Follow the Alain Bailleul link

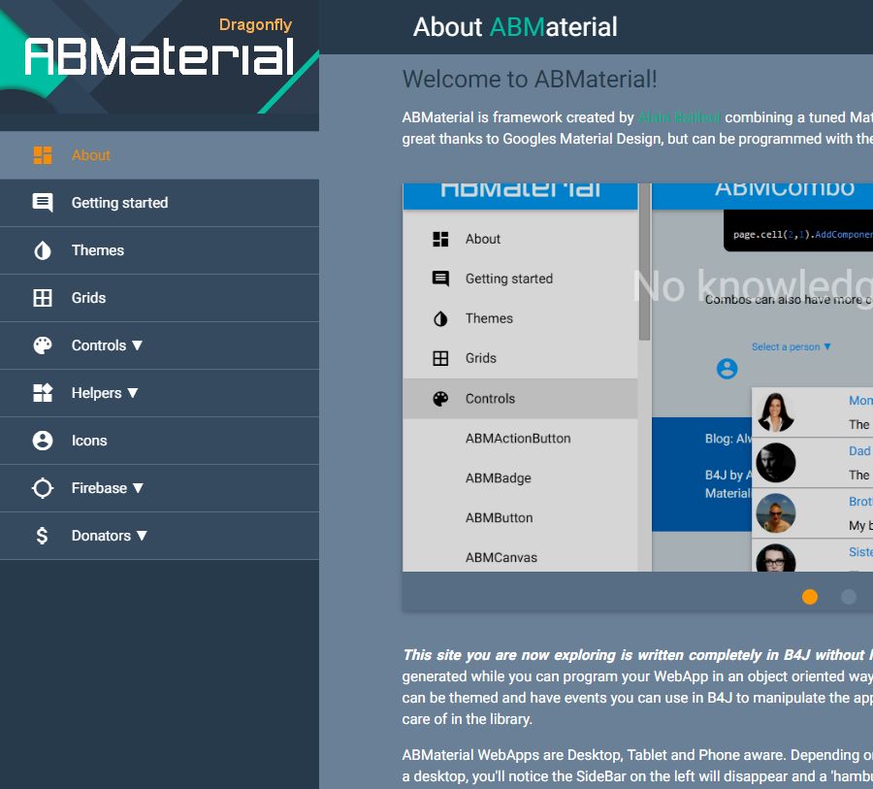(x=679, y=117)
